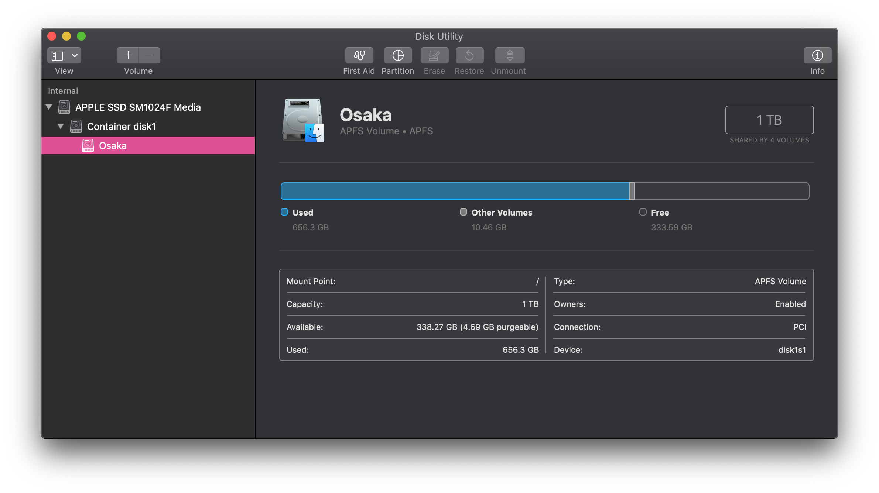Run First Aid stethoscope tool
Image resolution: width=879 pixels, height=493 pixels.
click(x=359, y=55)
